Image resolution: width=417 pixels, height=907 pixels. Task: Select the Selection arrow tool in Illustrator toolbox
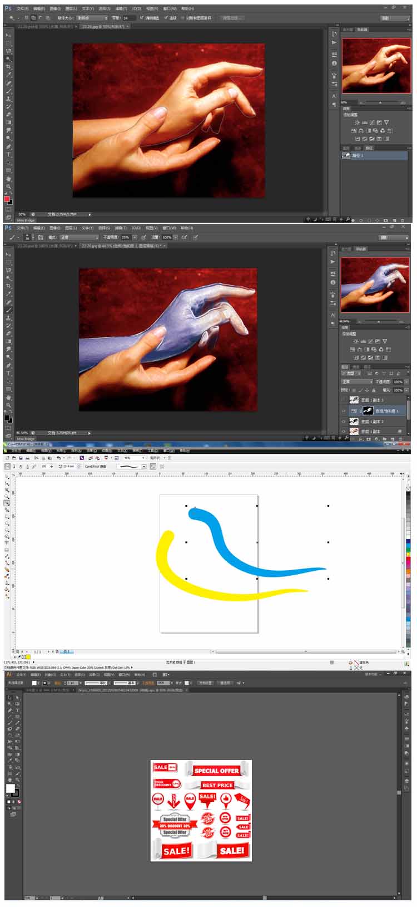(x=9, y=697)
